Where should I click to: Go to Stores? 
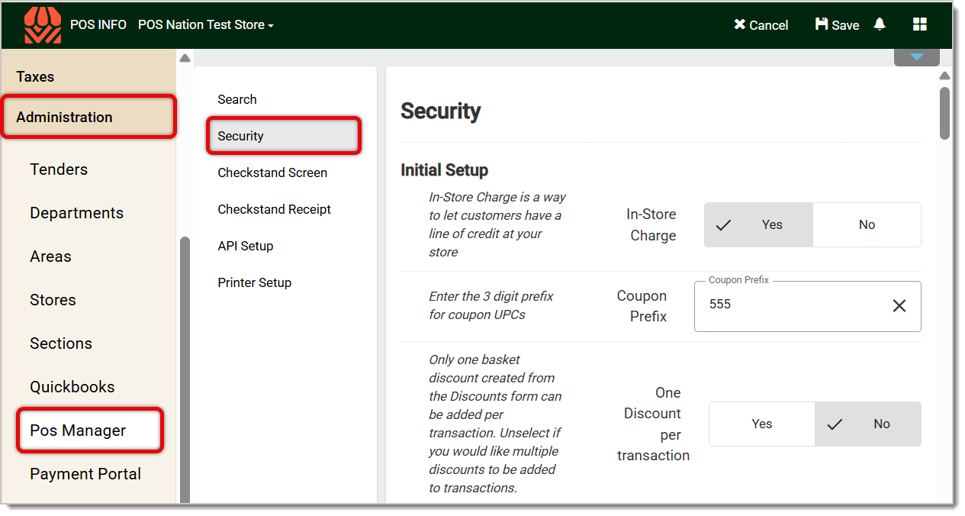[53, 300]
